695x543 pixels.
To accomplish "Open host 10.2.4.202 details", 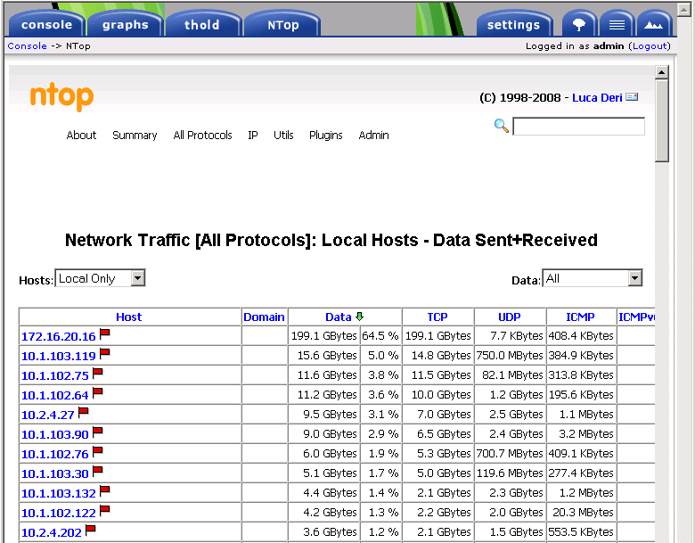I will pos(52,532).
